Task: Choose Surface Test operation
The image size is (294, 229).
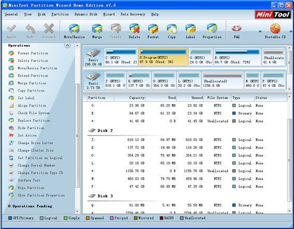Action: click(x=24, y=180)
